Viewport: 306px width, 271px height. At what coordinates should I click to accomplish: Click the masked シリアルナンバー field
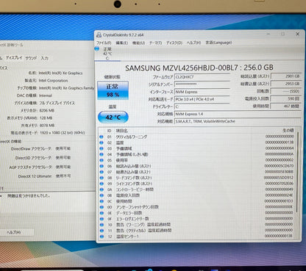click(x=202, y=84)
